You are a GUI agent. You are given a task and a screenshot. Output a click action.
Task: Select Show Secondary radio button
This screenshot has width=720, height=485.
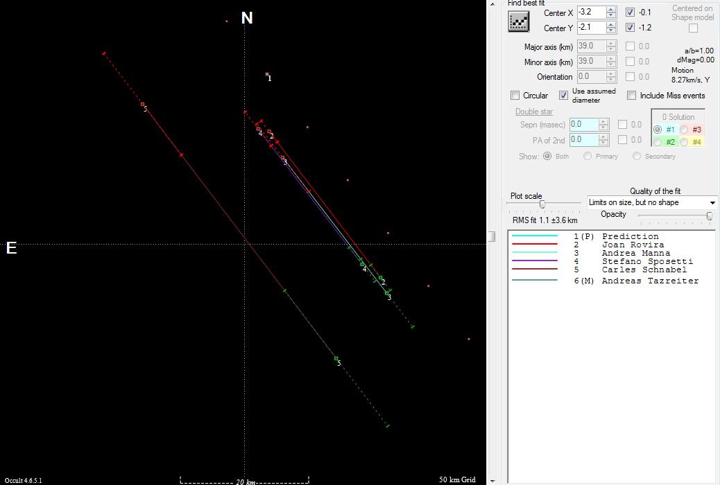coord(637,156)
